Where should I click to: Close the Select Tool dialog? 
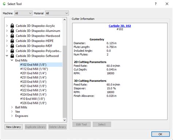[167, 4]
